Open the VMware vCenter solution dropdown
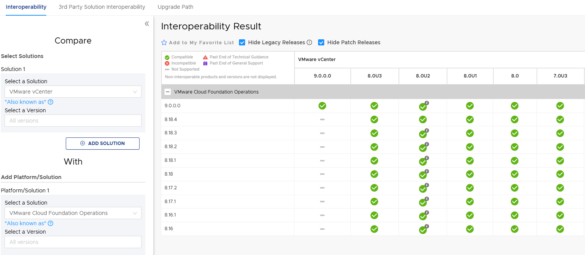The image size is (585, 255). 73,92
